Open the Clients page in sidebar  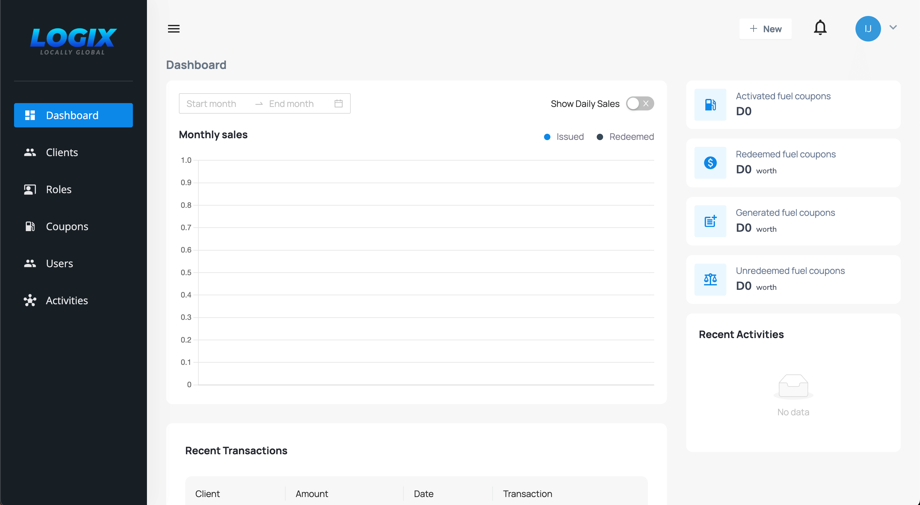(x=62, y=152)
